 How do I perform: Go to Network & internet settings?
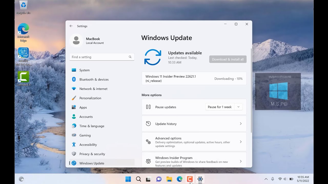pyautogui.click(x=102, y=89)
